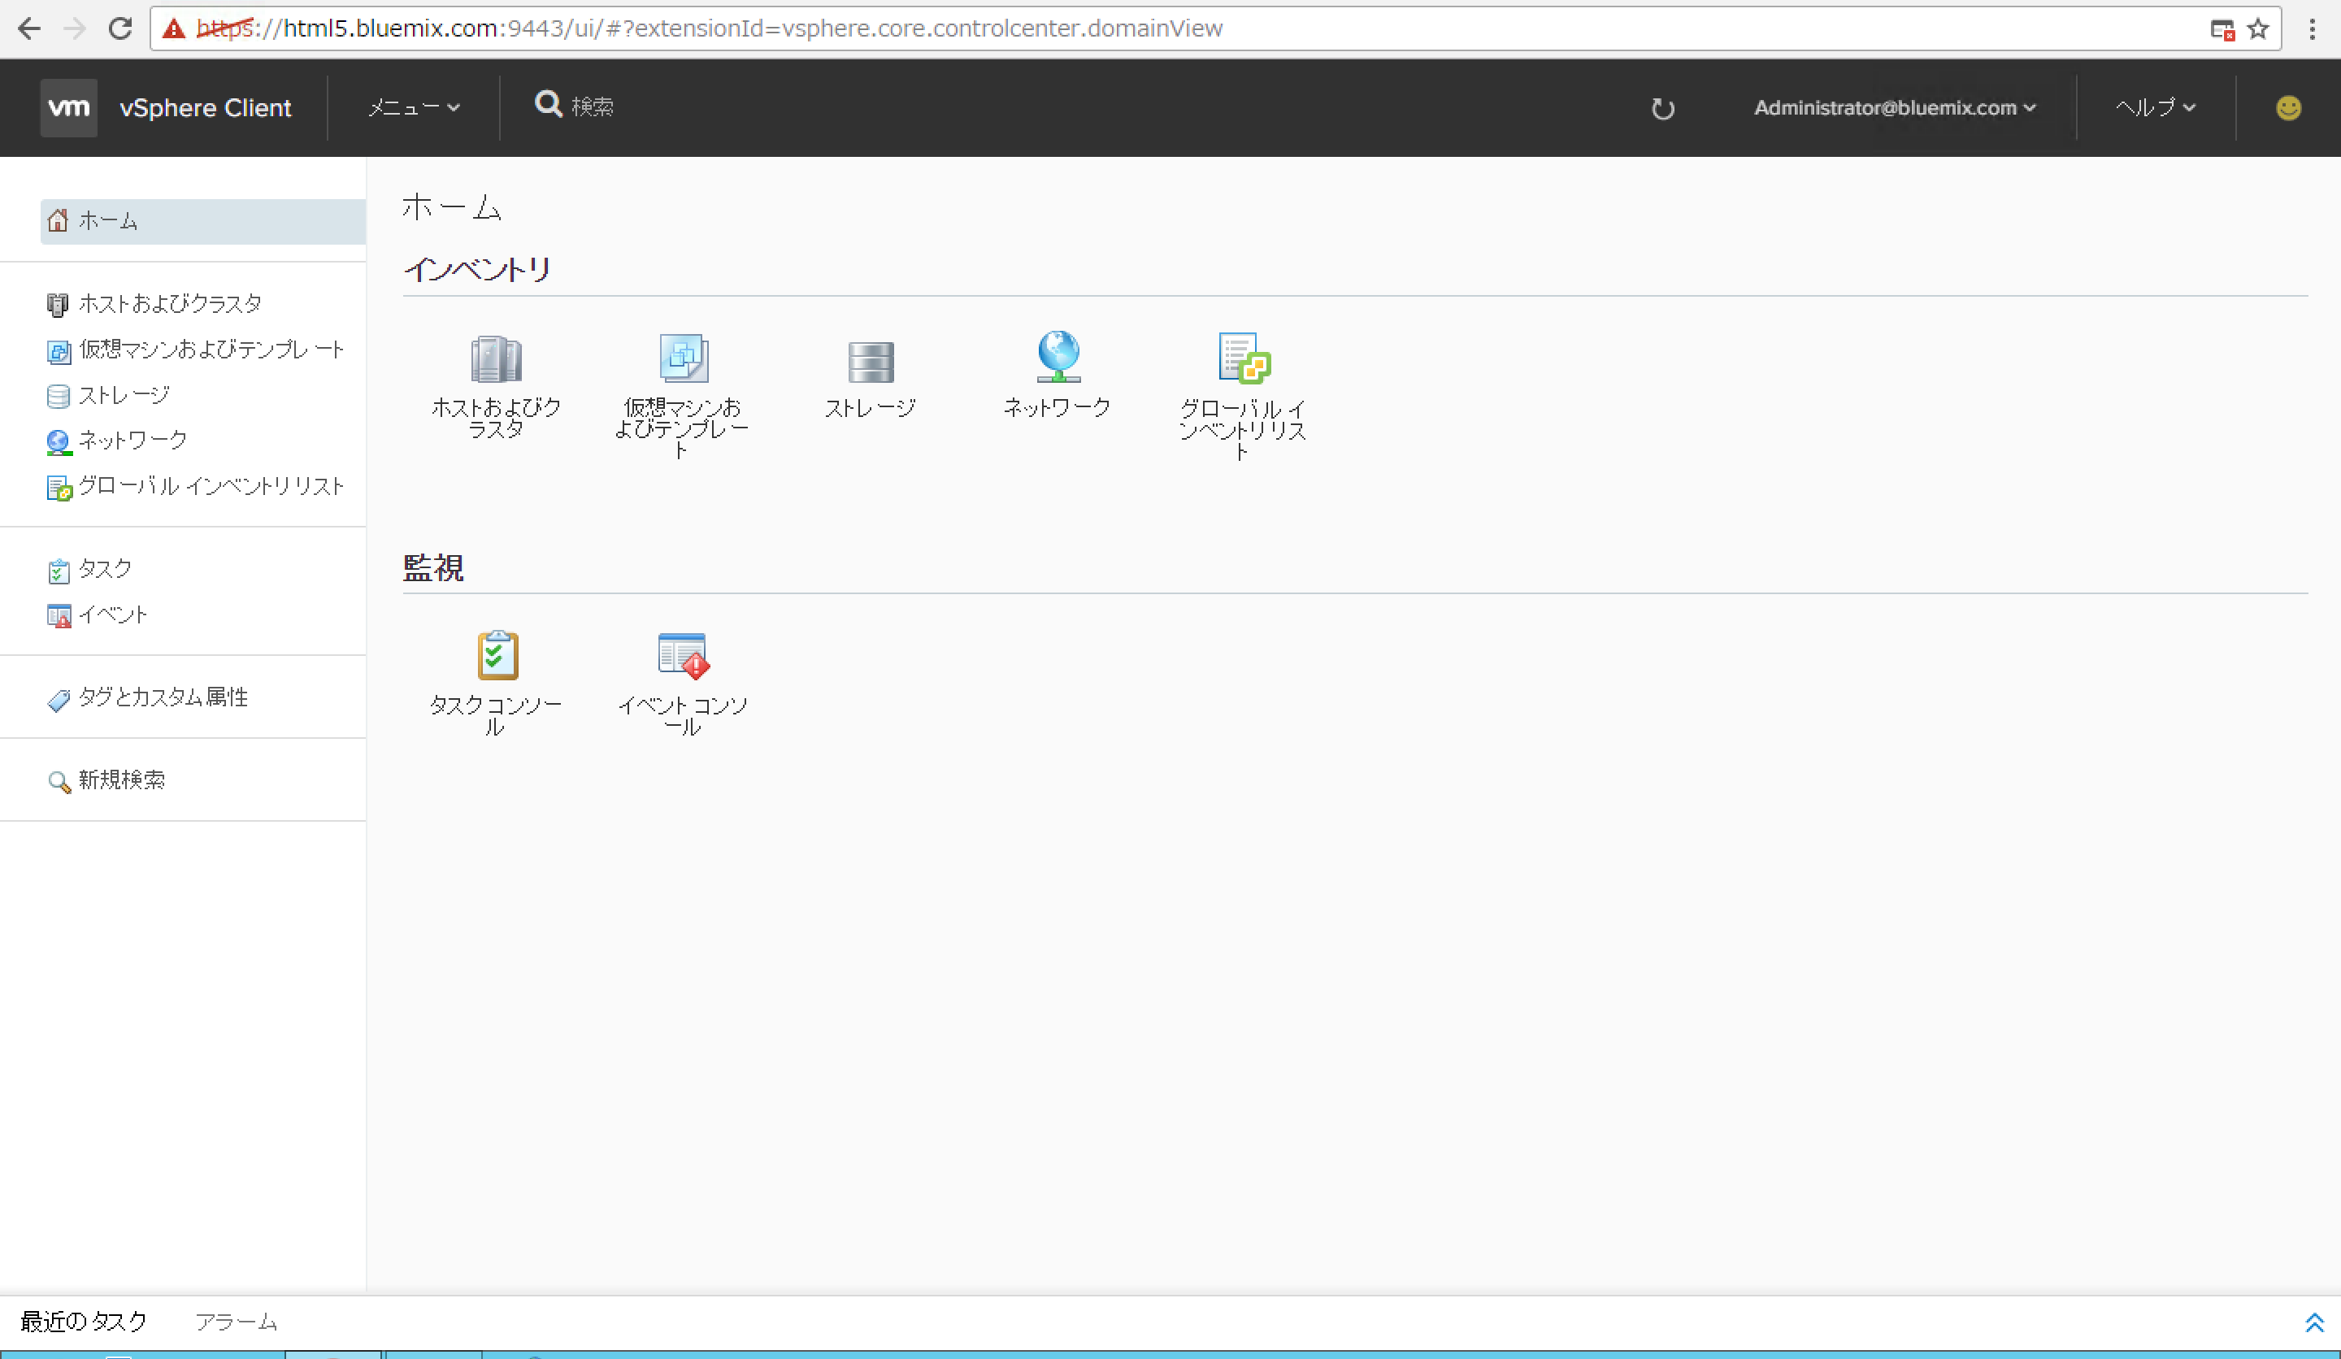Switch to the 最近のタスク tab
This screenshot has height=1359, width=2341.
(x=82, y=1321)
